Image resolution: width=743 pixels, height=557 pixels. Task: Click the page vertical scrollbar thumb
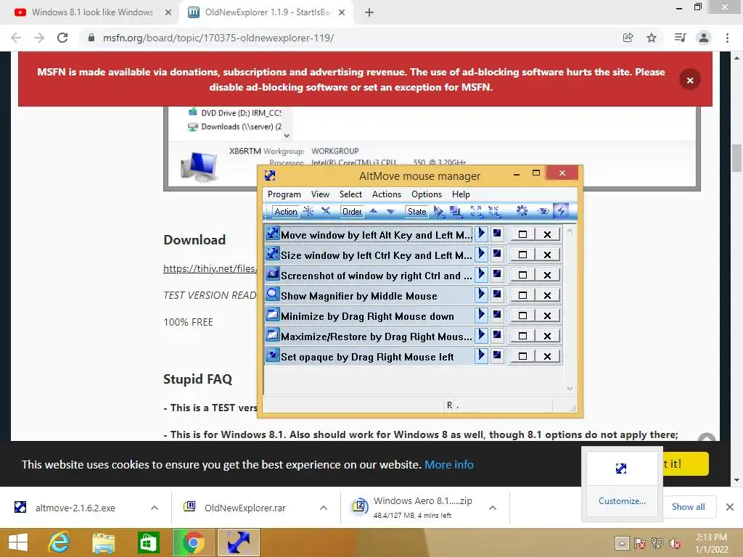[737, 157]
